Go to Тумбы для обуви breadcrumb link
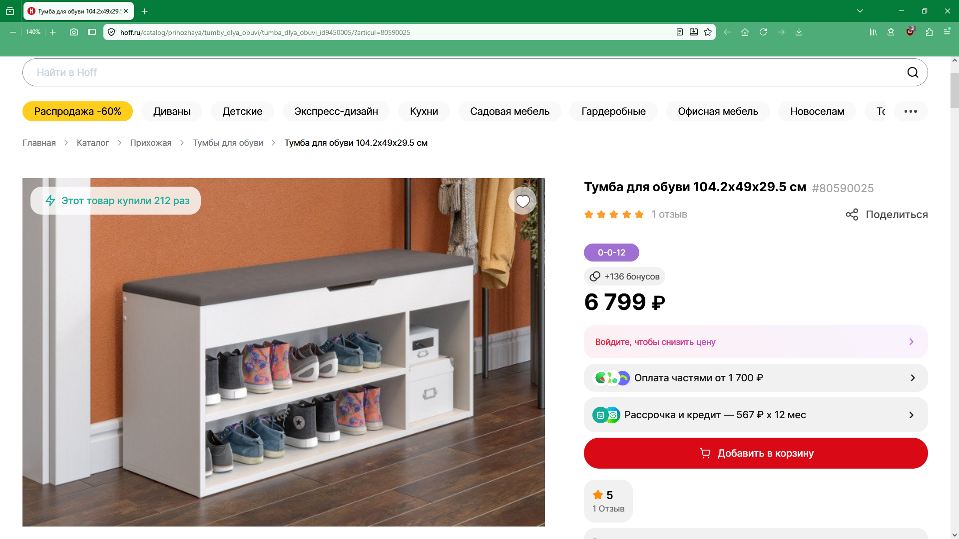 point(228,143)
